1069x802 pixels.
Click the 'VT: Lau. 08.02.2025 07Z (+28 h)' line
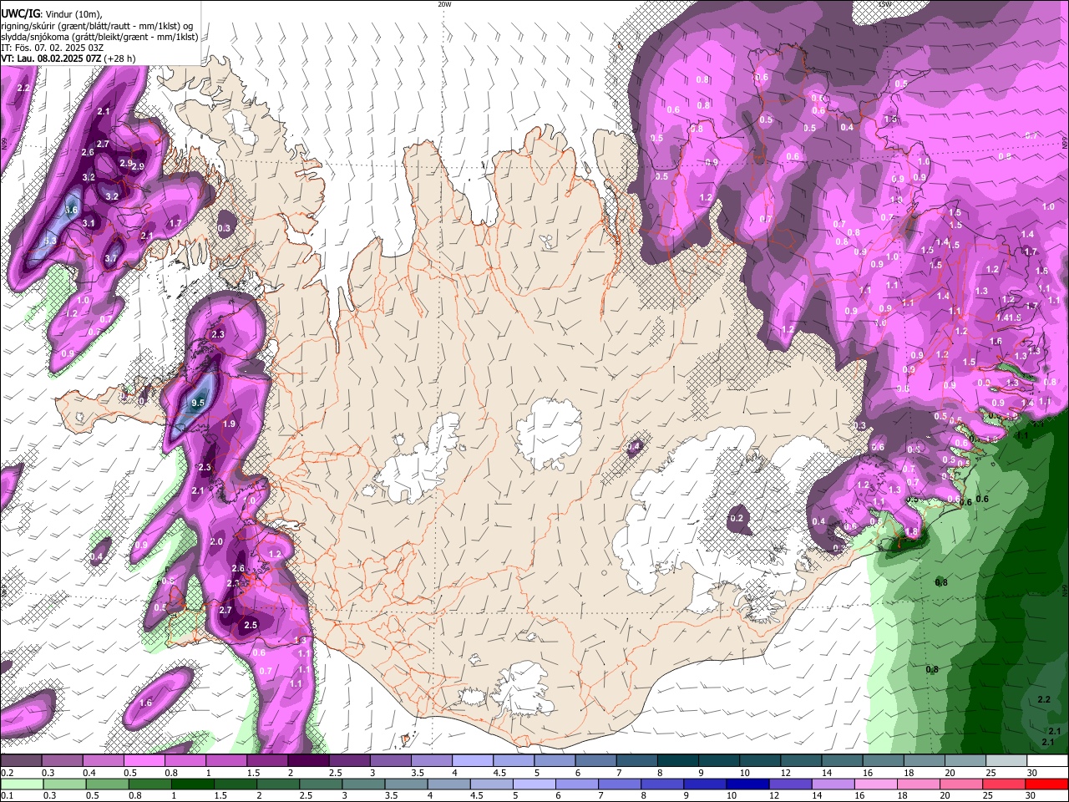(x=68, y=58)
